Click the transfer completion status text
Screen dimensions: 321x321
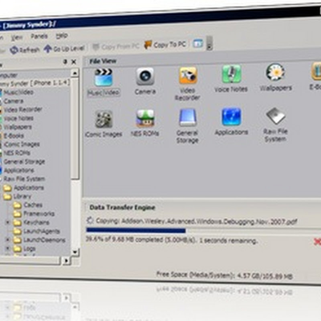(171, 240)
